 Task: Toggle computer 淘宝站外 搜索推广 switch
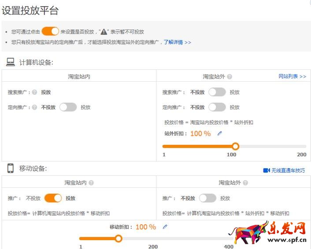[x=217, y=92]
